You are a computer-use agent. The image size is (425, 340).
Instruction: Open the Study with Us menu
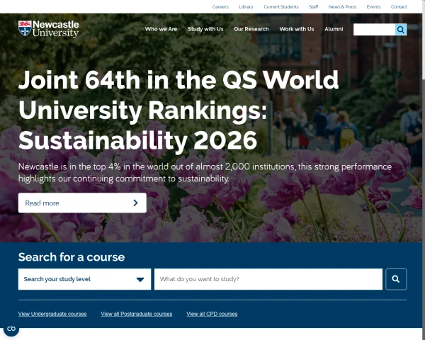pyautogui.click(x=205, y=29)
